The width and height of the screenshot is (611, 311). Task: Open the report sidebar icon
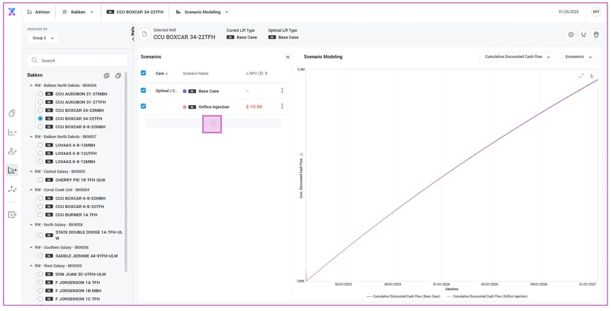pyautogui.click(x=12, y=215)
